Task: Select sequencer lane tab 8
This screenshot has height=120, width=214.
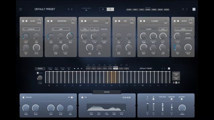Action: (126, 68)
